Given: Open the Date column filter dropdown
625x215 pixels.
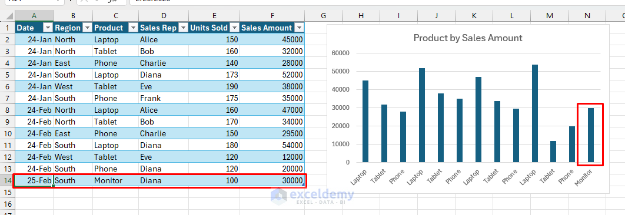Looking at the screenshot, I should point(48,28).
